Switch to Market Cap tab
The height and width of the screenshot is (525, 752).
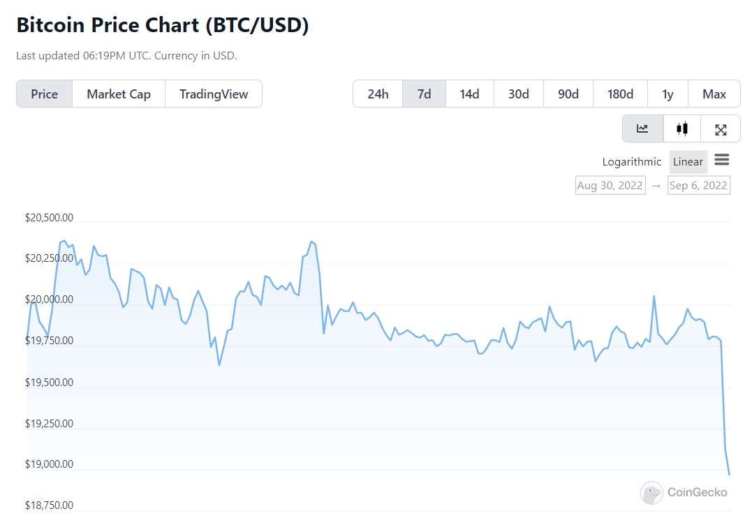[x=119, y=94]
